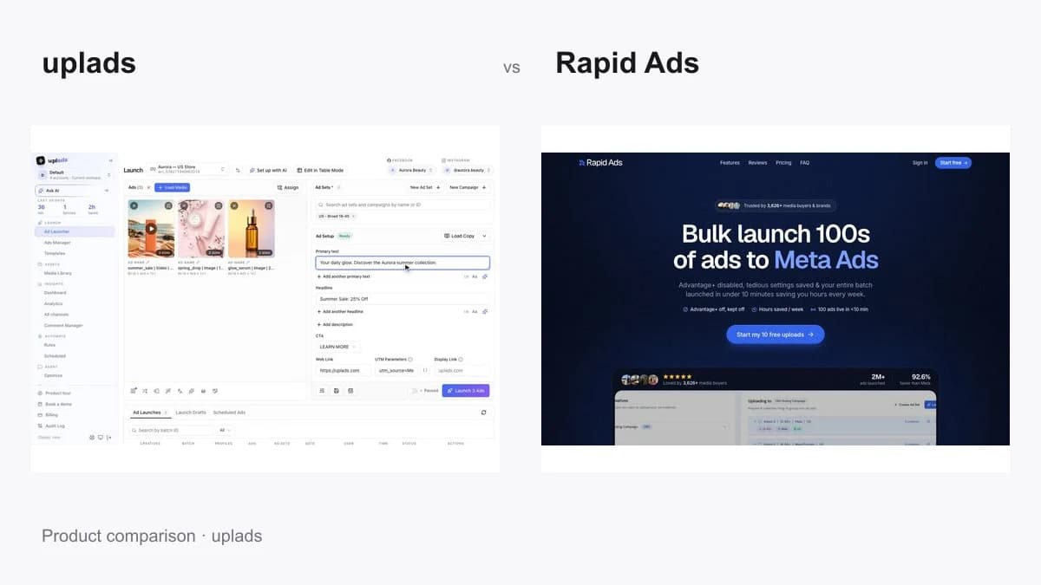
Task: Open Rules under Automate
Action: (x=49, y=345)
